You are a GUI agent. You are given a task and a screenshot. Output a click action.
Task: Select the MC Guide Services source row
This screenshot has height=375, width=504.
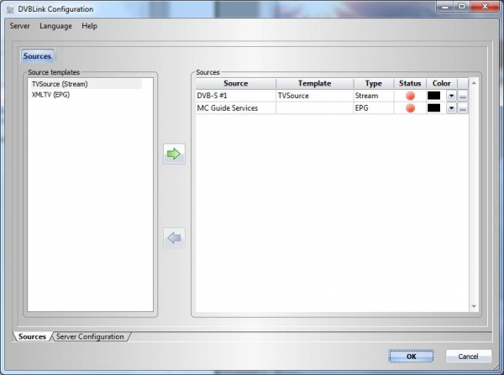[x=332, y=108]
